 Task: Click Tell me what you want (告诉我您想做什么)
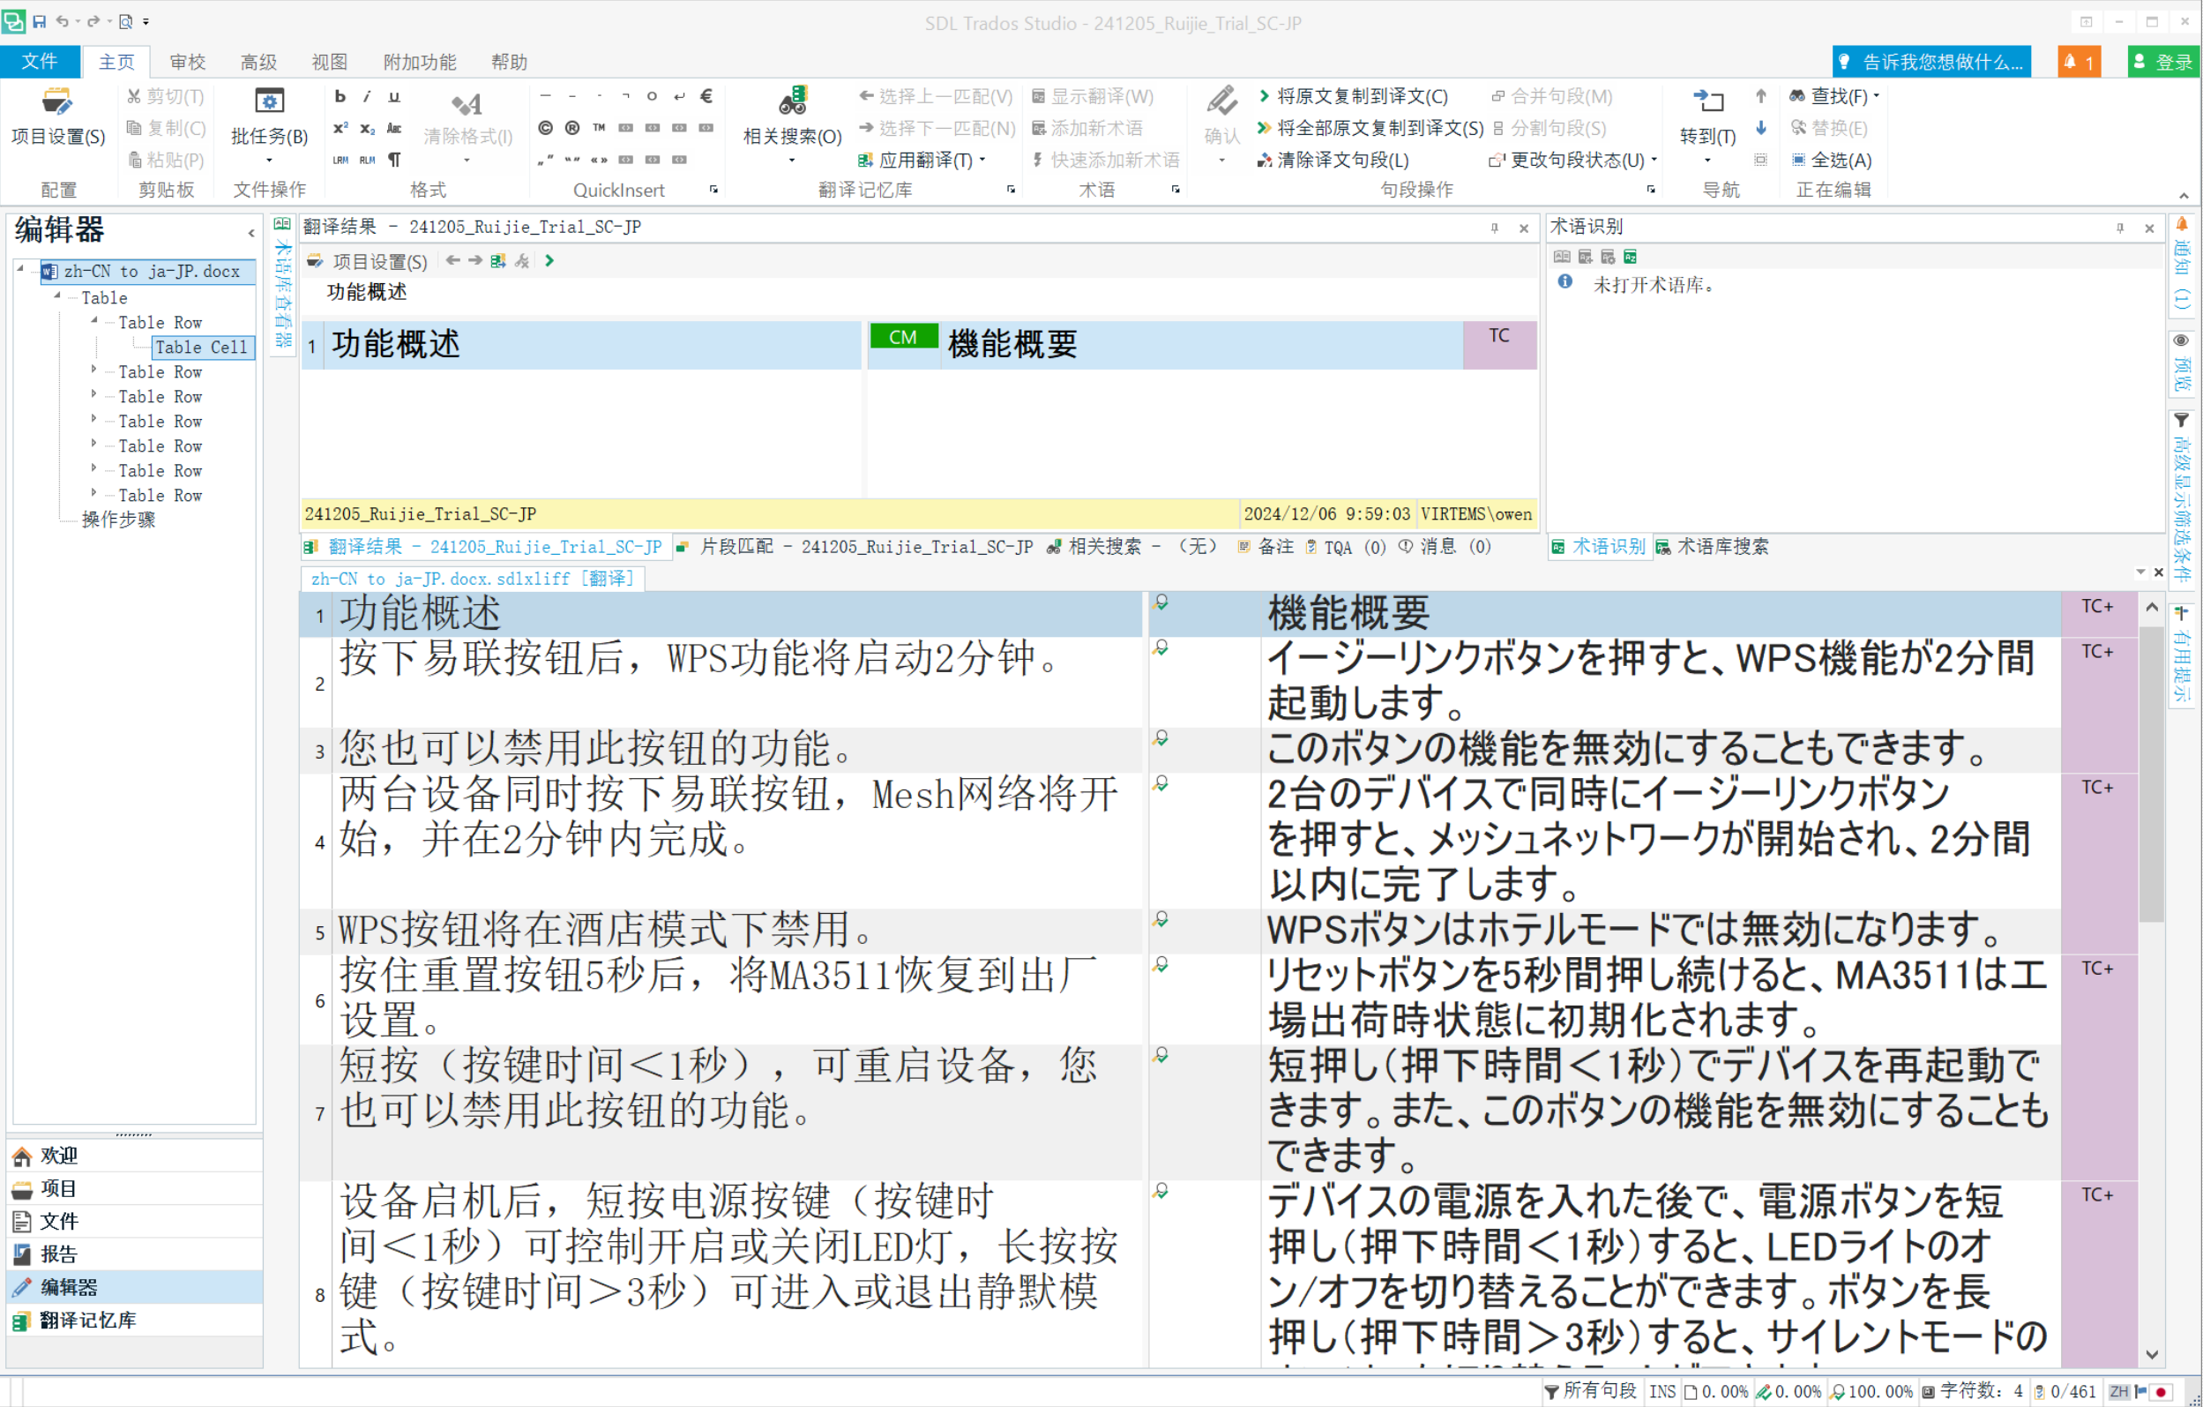click(1931, 61)
